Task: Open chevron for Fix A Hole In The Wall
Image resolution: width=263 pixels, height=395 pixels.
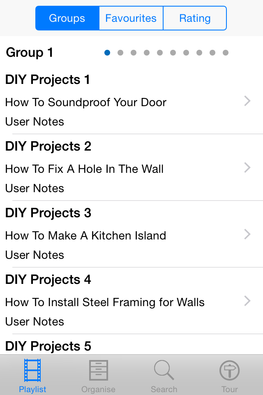Action: [x=247, y=167]
